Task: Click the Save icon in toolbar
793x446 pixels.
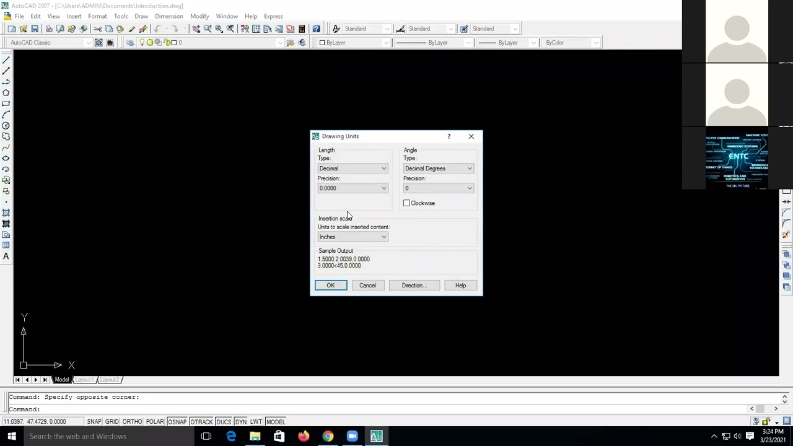Action: pos(35,28)
